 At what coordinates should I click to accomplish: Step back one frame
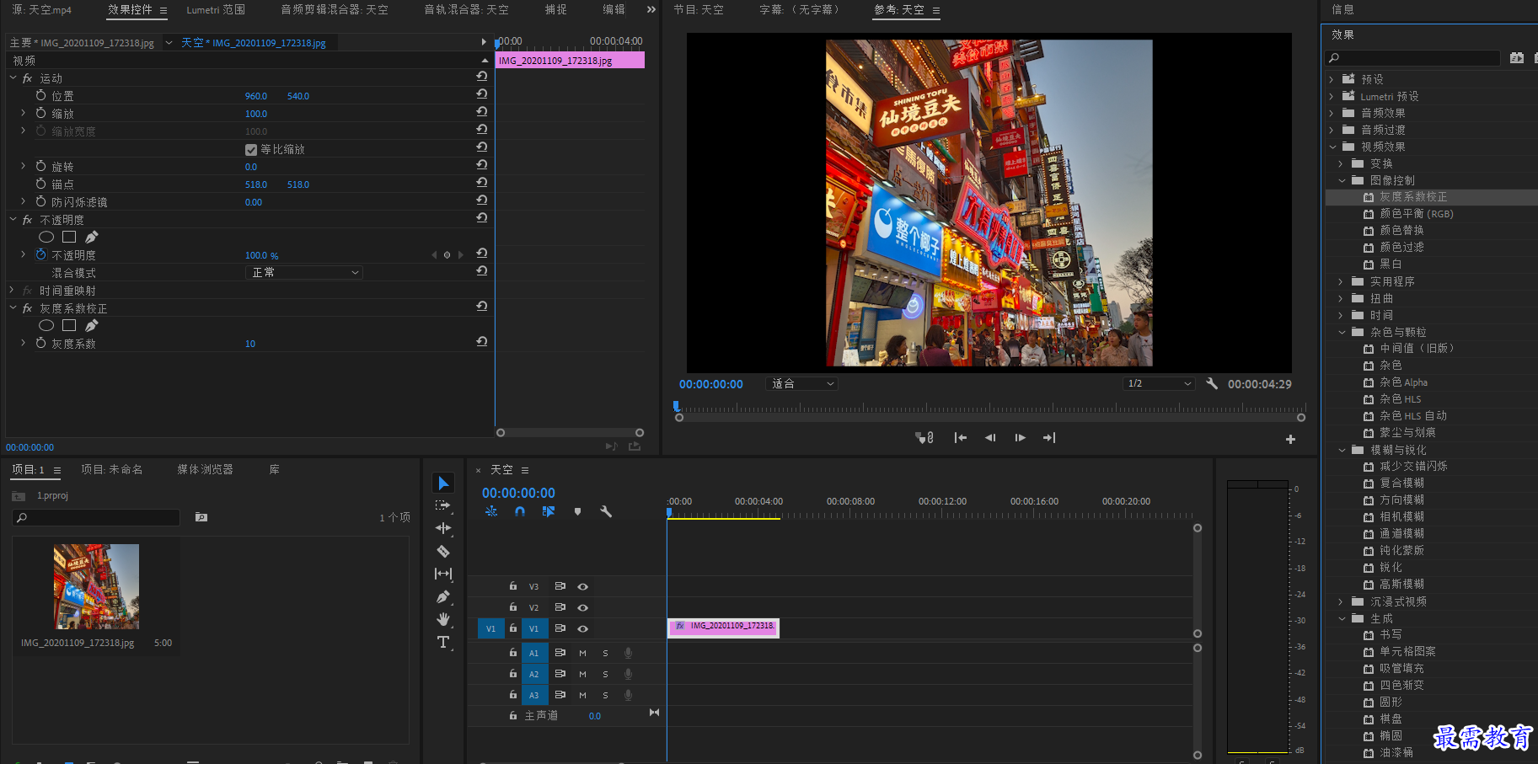[x=990, y=437]
